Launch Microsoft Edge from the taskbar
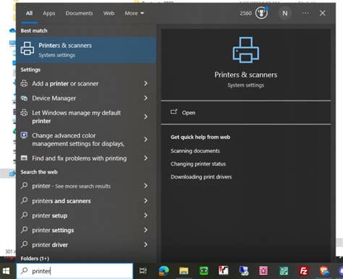The height and width of the screenshot is (279, 343). tap(164, 271)
